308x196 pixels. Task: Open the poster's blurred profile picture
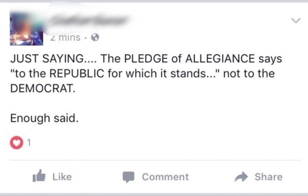(x=27, y=28)
